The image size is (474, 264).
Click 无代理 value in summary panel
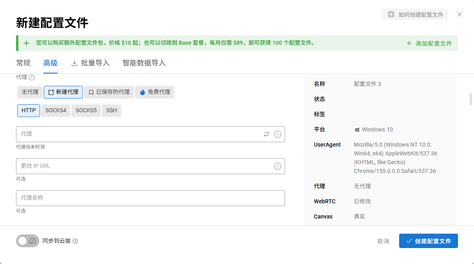click(x=362, y=186)
